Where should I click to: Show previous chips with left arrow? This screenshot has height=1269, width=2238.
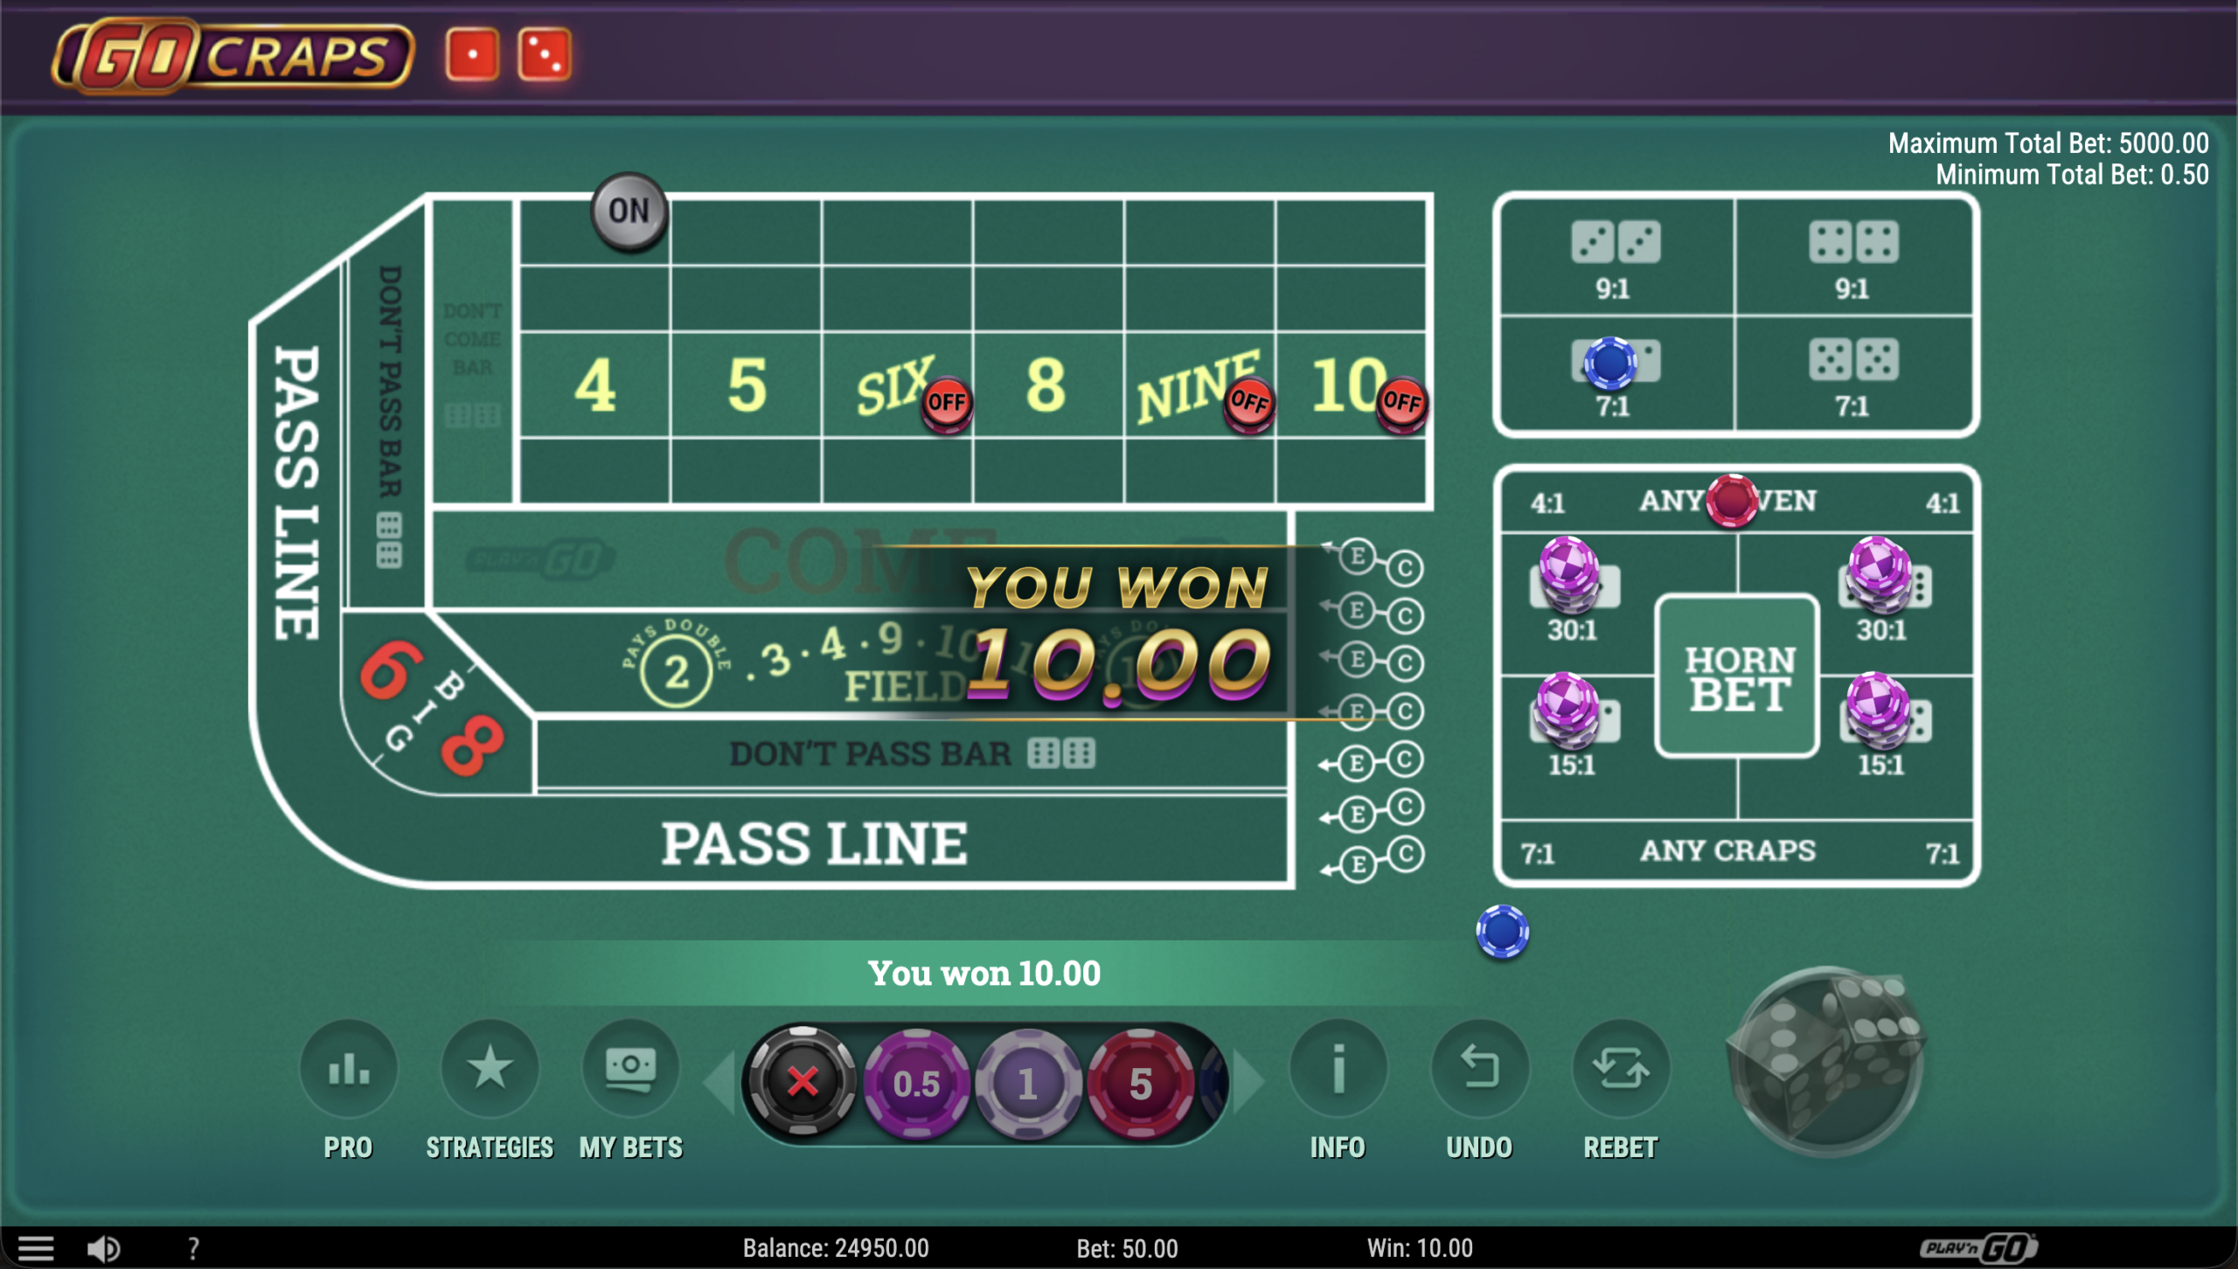tap(720, 1082)
